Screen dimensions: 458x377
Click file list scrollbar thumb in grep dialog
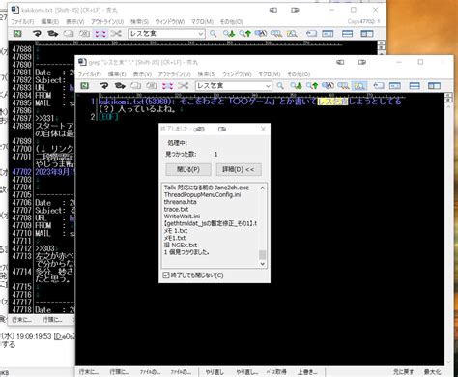click(x=263, y=254)
